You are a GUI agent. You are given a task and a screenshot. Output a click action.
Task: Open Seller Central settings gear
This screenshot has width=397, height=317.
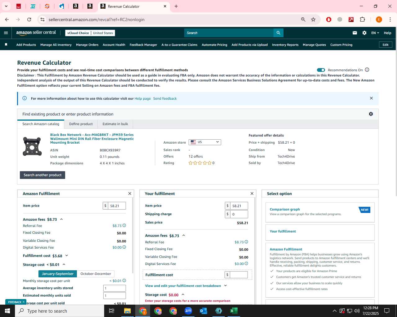(x=364, y=33)
